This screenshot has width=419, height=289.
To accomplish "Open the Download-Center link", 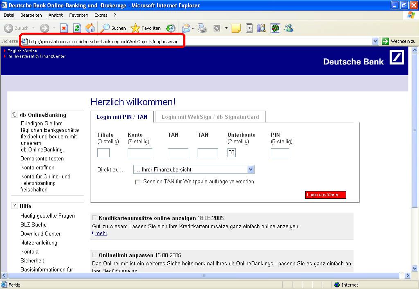I will [41, 234].
